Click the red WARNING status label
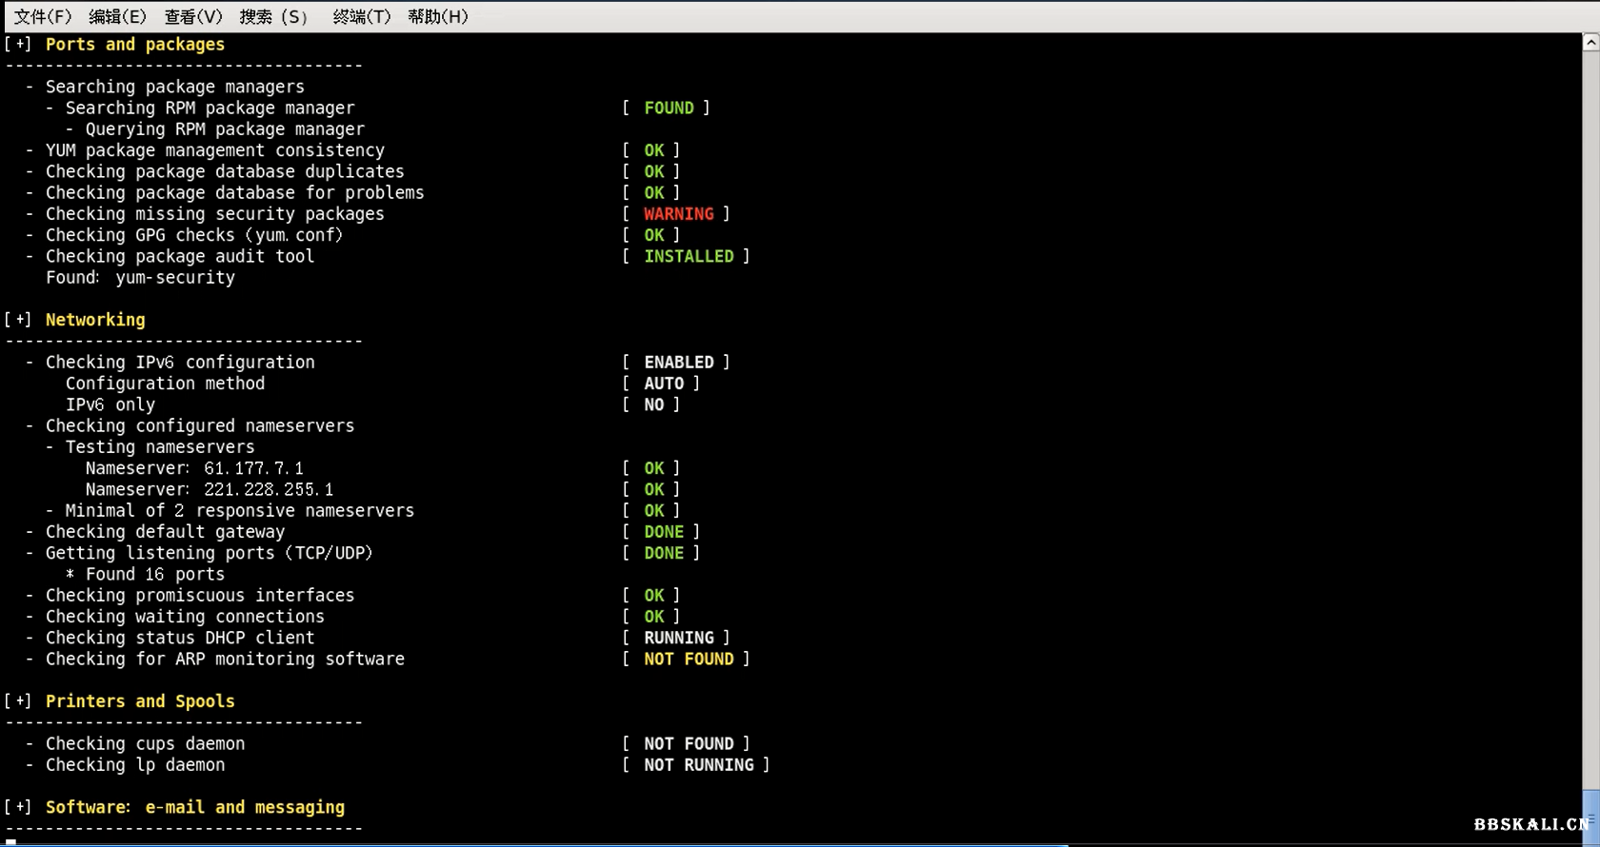Image resolution: width=1600 pixels, height=847 pixels. pyautogui.click(x=678, y=214)
